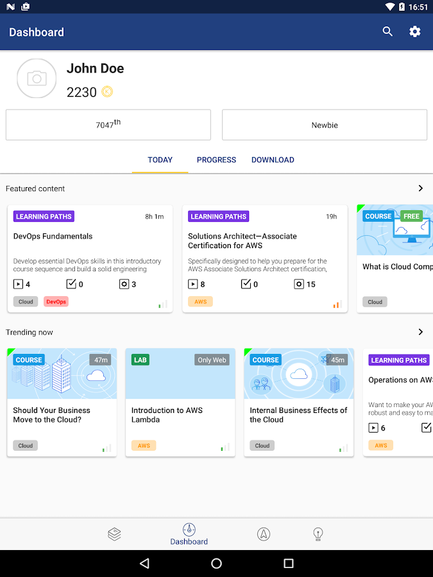Click the checkmark count on Solutions Architect card
Screen dimensions: 433x577
(250, 284)
